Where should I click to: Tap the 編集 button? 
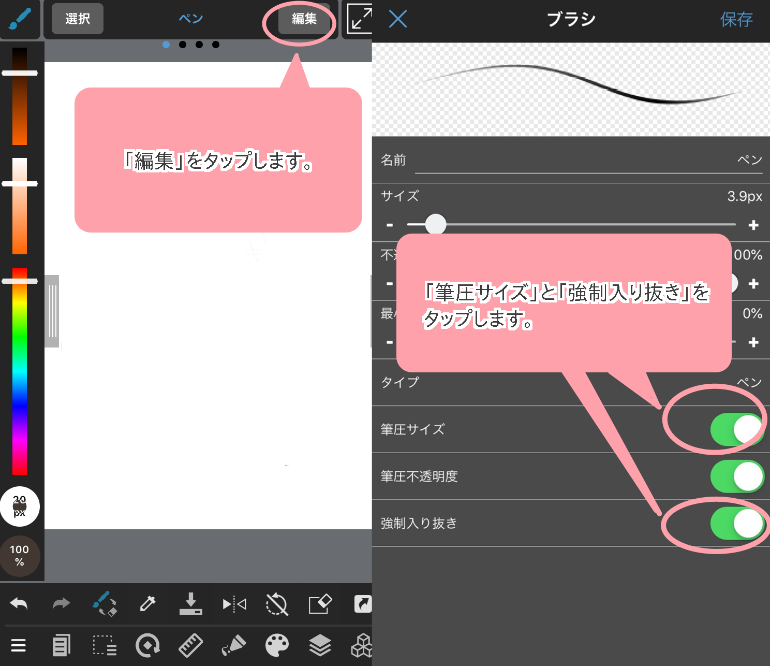pyautogui.click(x=304, y=19)
